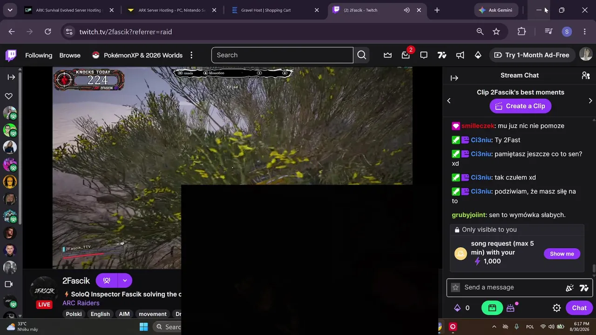Open the Community people icon in Stream Chat header

click(586, 75)
